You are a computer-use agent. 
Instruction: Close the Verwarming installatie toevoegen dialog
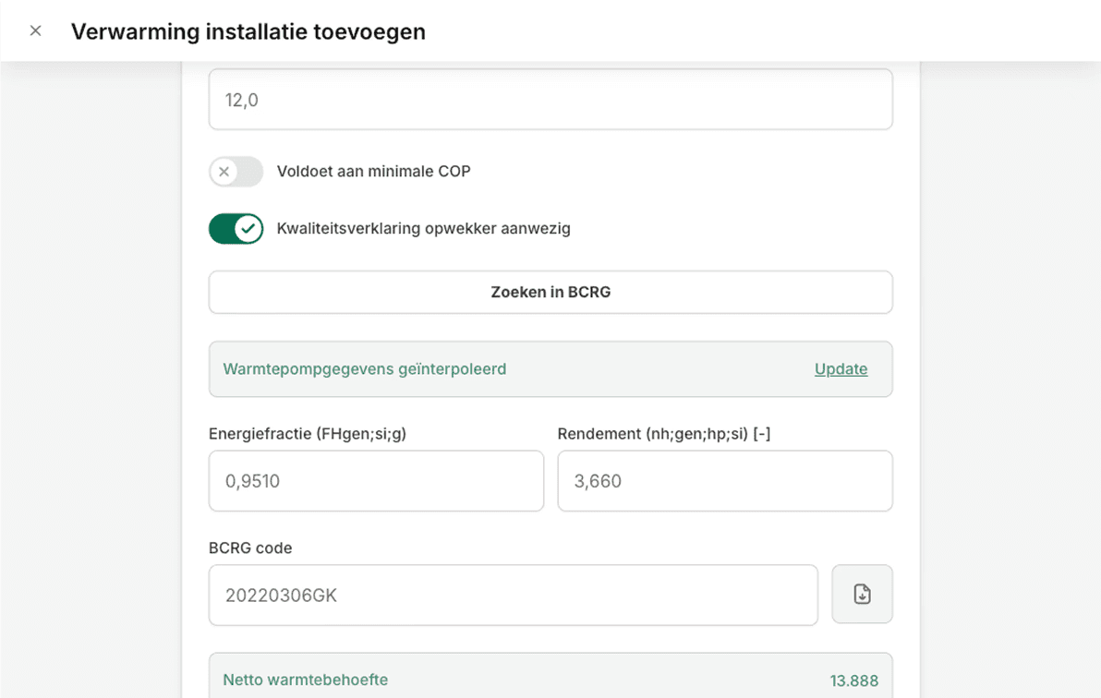pos(35,30)
